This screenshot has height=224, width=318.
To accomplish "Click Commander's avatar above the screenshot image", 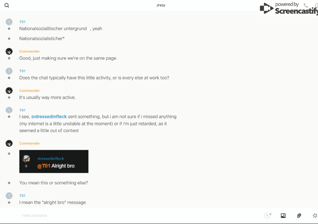I will 9,143.
